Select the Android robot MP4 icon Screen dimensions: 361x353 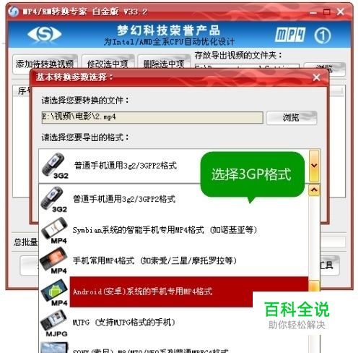[x=54, y=292]
